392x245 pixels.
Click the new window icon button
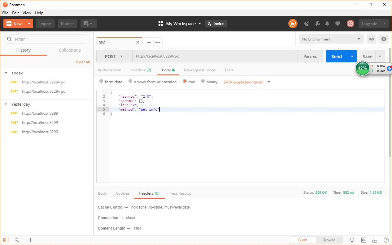88,23
